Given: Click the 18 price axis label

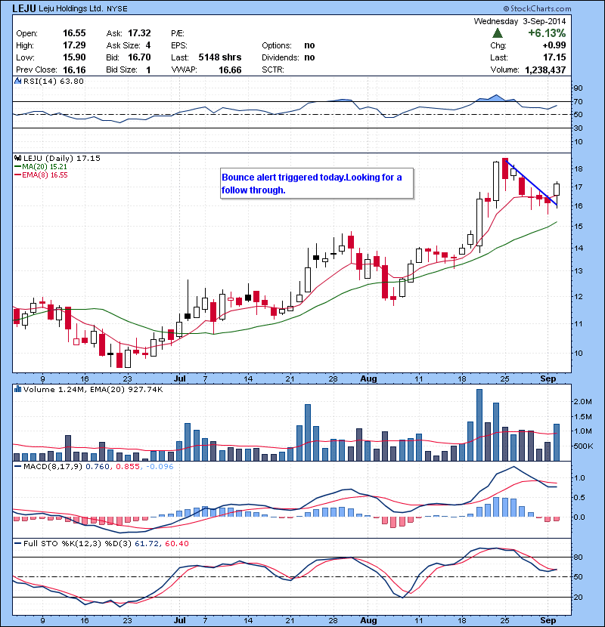Looking at the screenshot, I should [579, 168].
